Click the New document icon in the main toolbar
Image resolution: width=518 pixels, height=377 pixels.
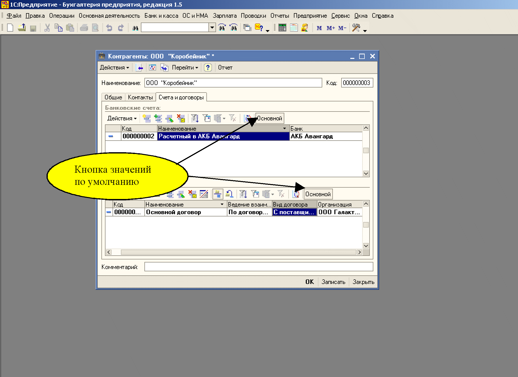point(10,28)
